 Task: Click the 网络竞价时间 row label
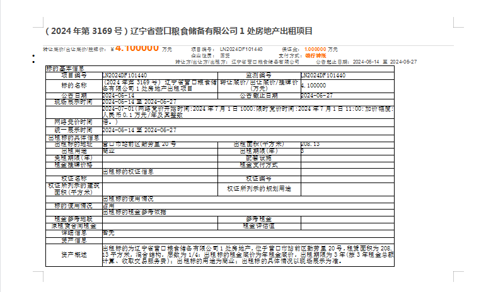[73, 121]
